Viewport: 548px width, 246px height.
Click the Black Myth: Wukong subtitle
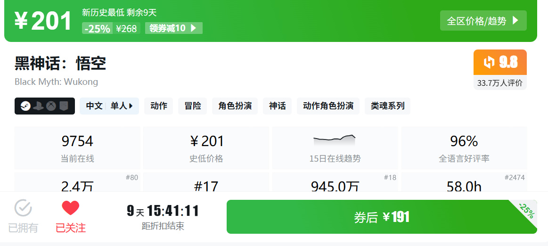coord(56,82)
